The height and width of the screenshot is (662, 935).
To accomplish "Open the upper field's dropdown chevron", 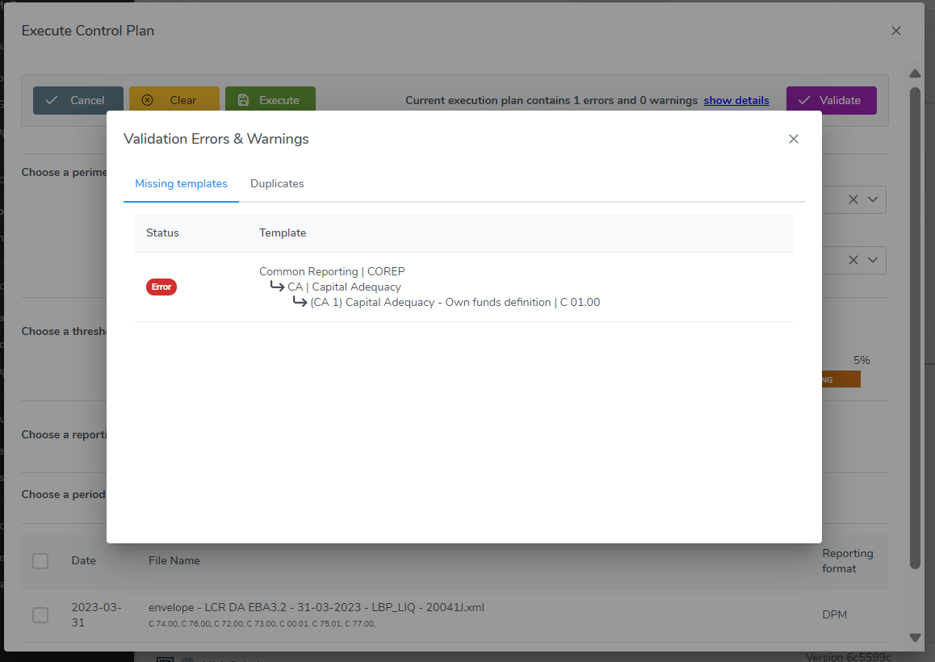I will click(872, 199).
